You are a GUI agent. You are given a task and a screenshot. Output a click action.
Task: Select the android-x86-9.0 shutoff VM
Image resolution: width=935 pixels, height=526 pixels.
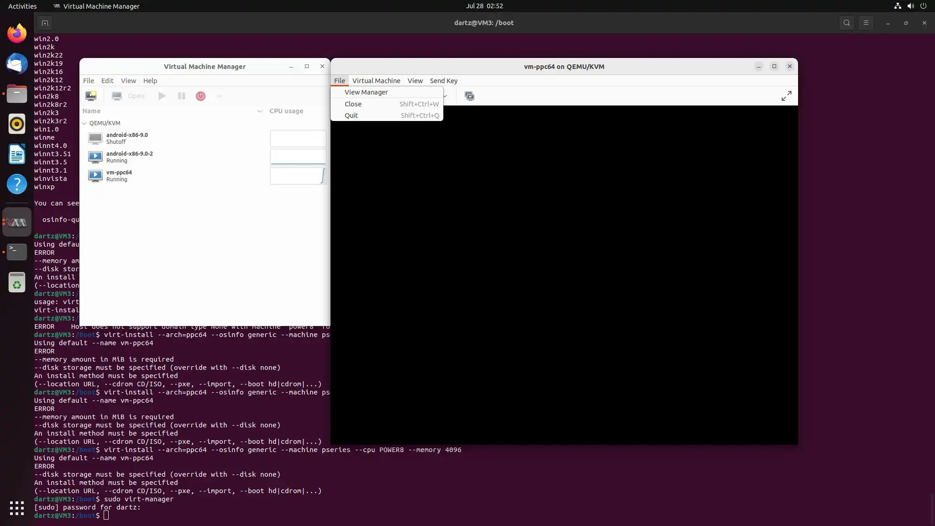(127, 138)
